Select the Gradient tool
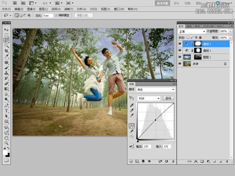Image resolution: width=235 pixels, height=176 pixels. (7, 89)
